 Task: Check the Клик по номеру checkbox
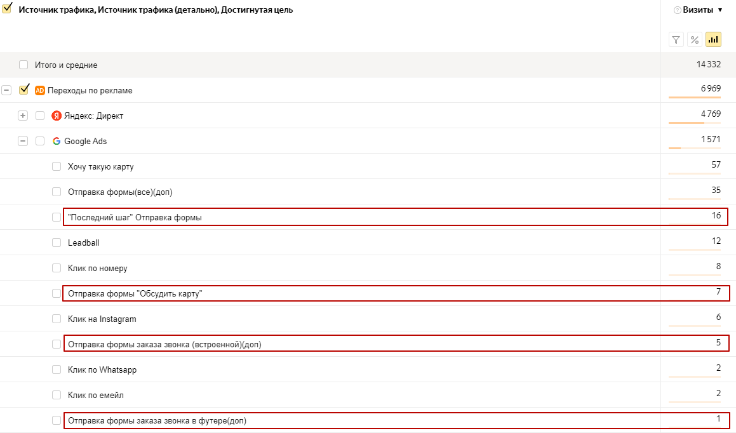coord(57,268)
